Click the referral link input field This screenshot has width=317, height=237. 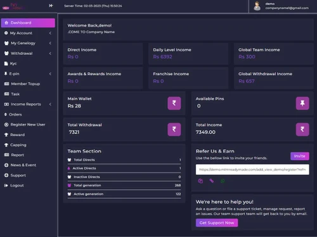tap(252, 169)
